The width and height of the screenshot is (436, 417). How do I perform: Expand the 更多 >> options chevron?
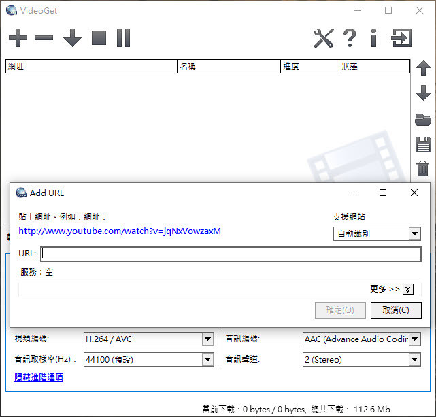click(x=408, y=289)
